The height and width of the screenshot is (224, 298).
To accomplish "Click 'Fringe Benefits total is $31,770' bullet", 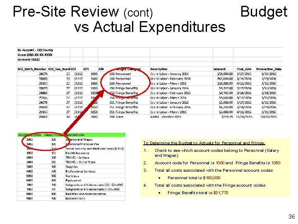I will click(198, 193).
